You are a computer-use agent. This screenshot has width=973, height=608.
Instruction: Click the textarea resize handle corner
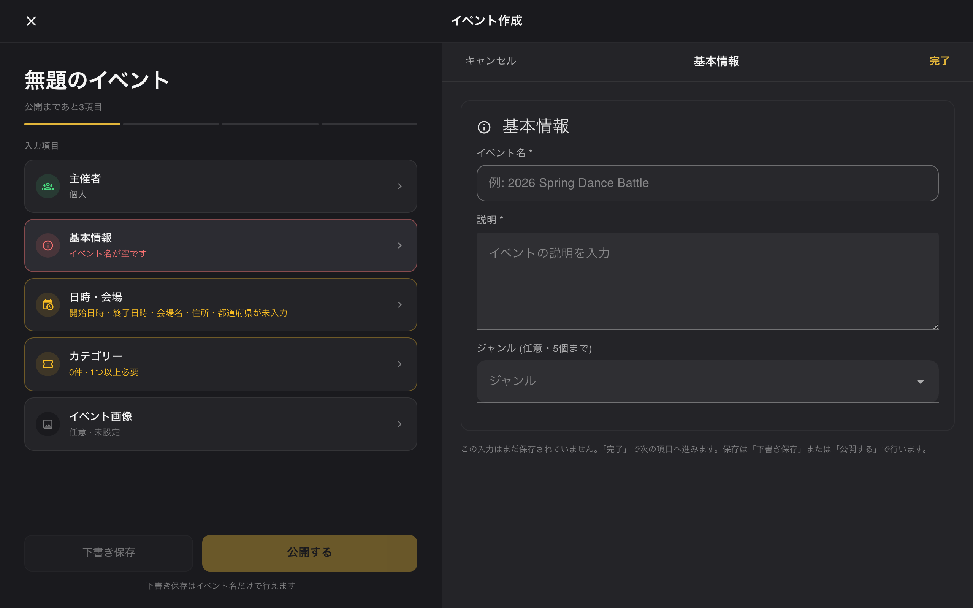coord(935,326)
